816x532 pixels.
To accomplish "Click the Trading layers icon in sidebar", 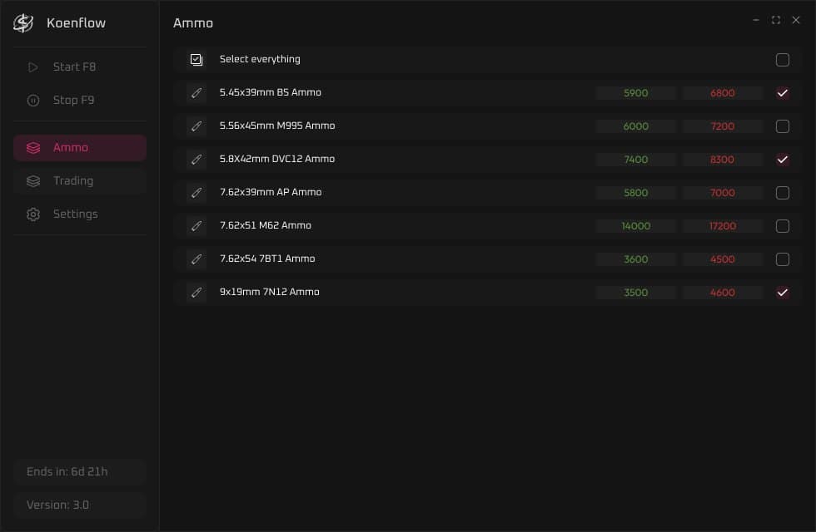I will [x=32, y=181].
